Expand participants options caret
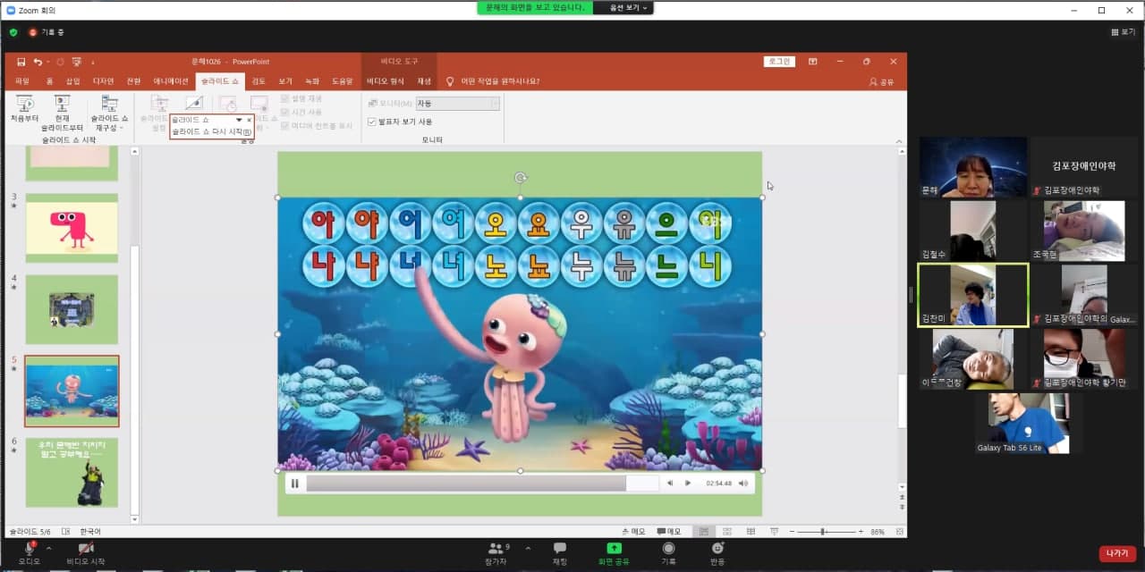The image size is (1145, 572). [x=528, y=548]
